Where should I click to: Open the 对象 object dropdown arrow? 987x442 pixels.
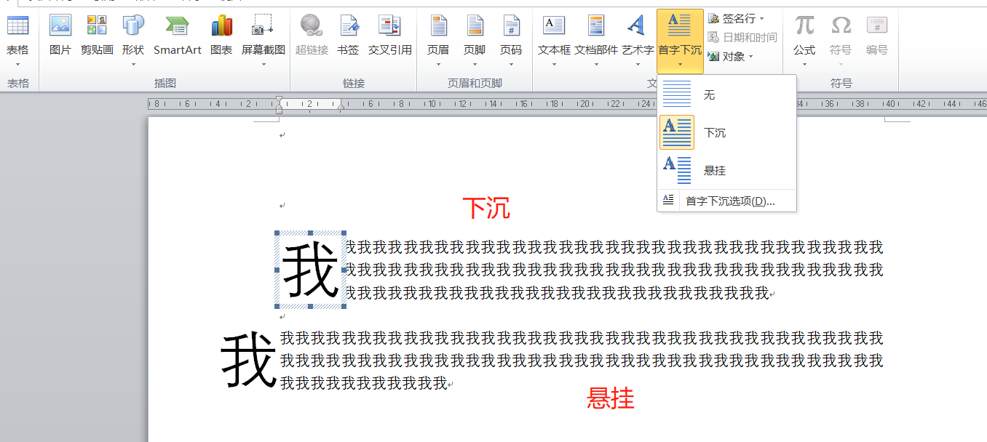tap(750, 57)
